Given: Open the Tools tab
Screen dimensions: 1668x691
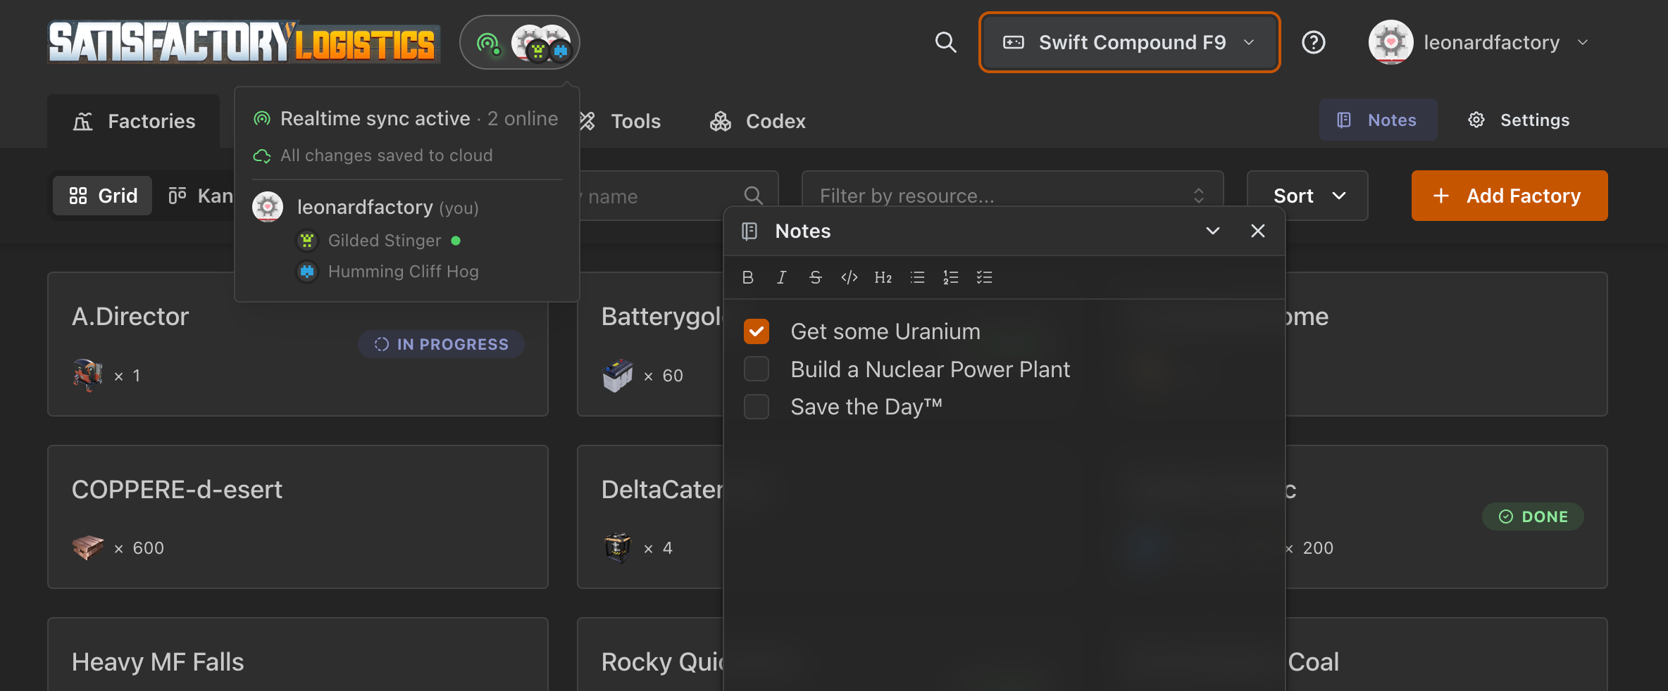Looking at the screenshot, I should pos(621,121).
